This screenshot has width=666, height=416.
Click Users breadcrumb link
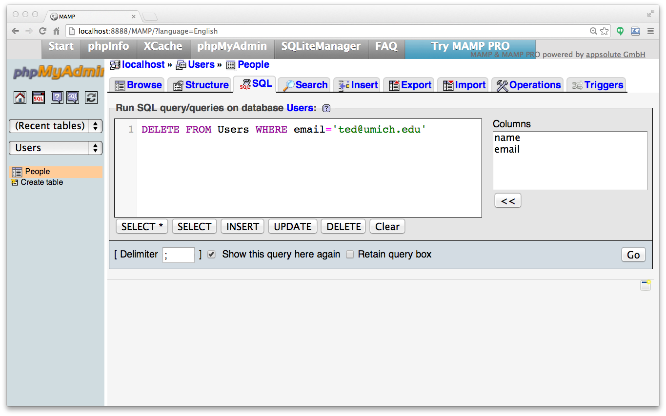[x=202, y=64]
